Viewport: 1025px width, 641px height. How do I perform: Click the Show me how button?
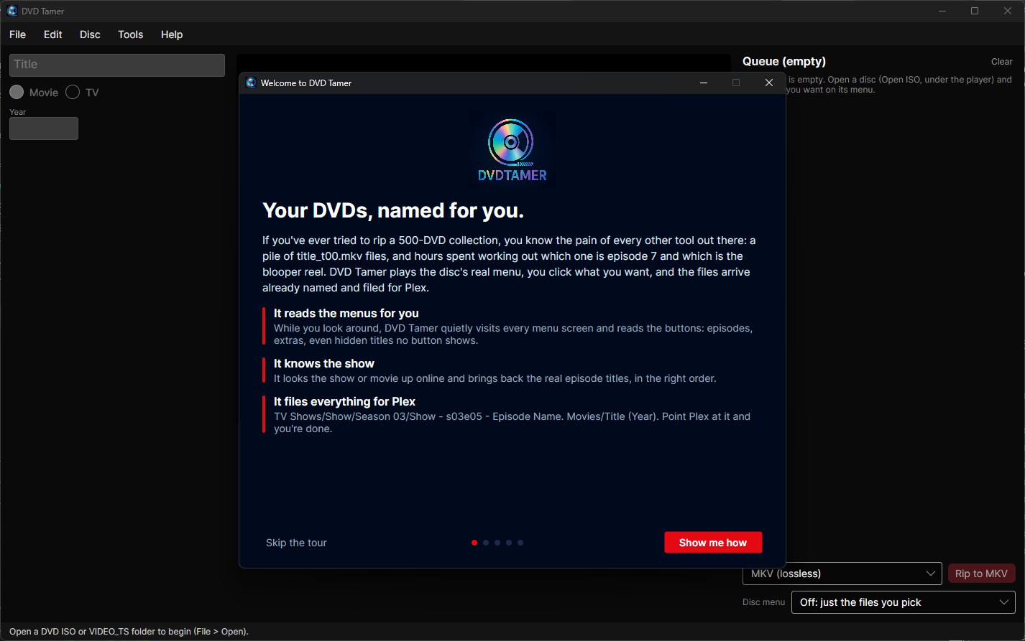click(713, 543)
